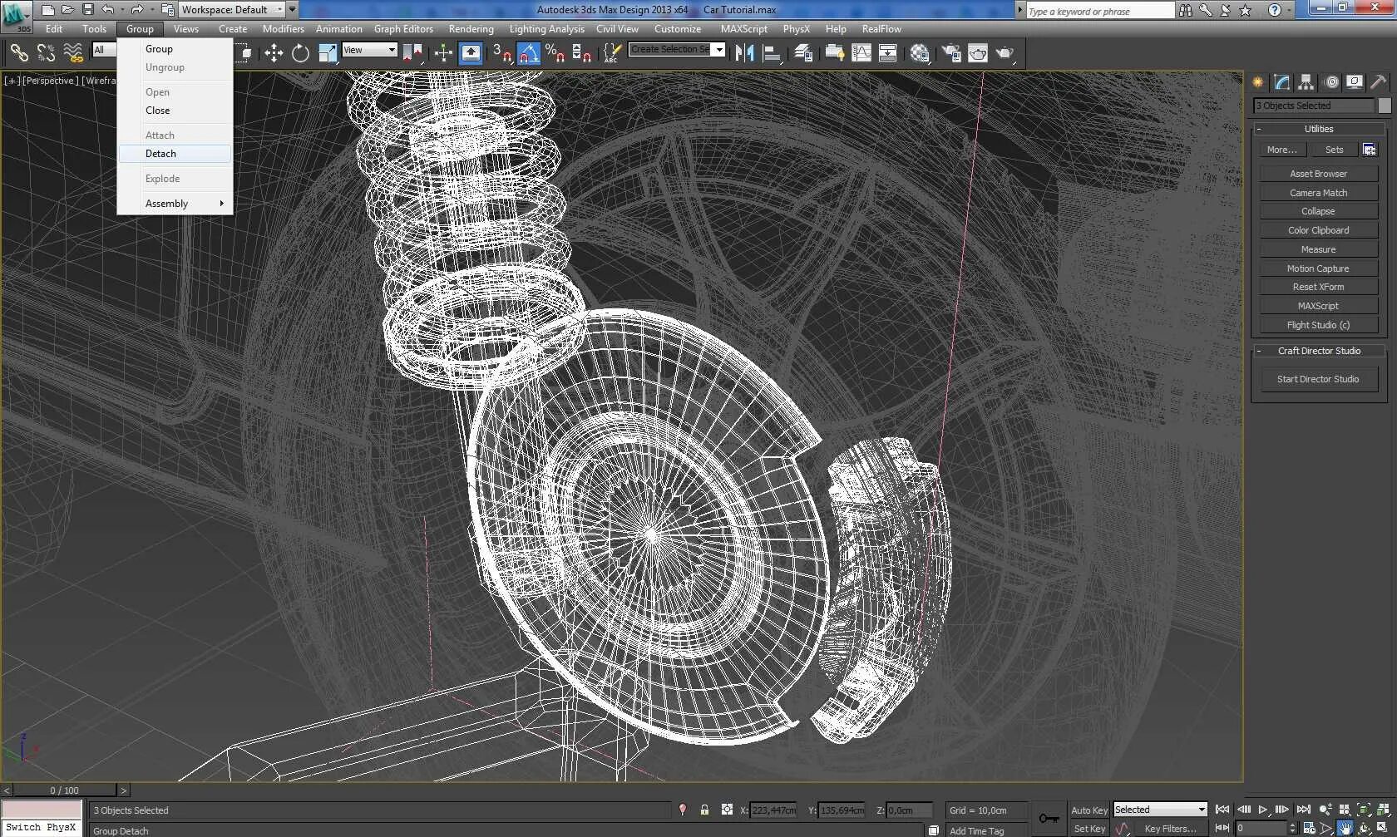Open the key filter Selected dropdown
1397x837 pixels.
pyautogui.click(x=1160, y=810)
